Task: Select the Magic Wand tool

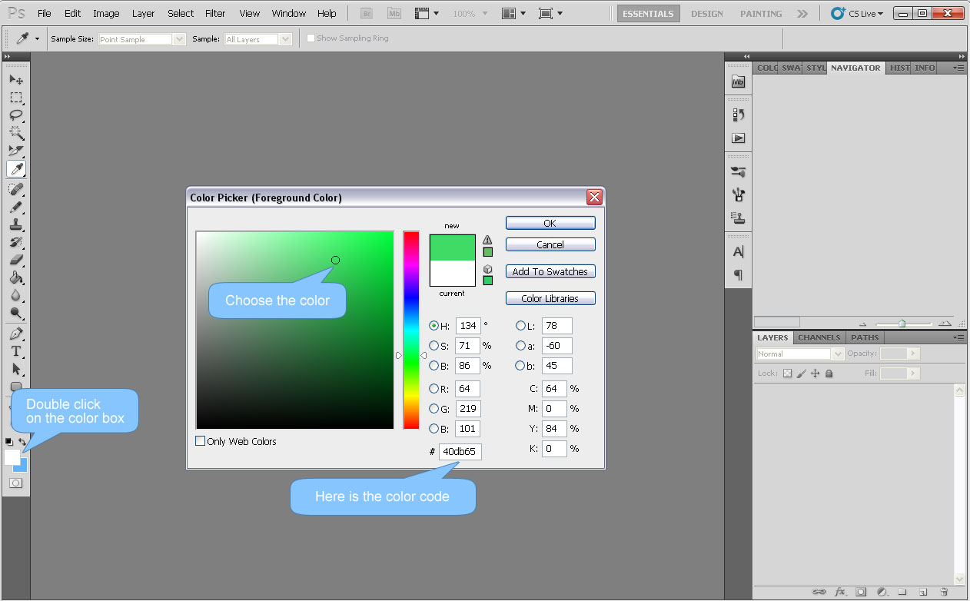Action: tap(16, 133)
